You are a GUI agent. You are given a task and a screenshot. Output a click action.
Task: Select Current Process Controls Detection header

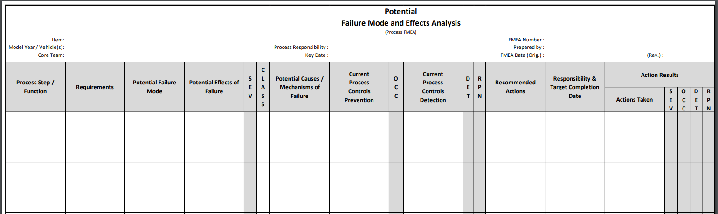point(433,87)
